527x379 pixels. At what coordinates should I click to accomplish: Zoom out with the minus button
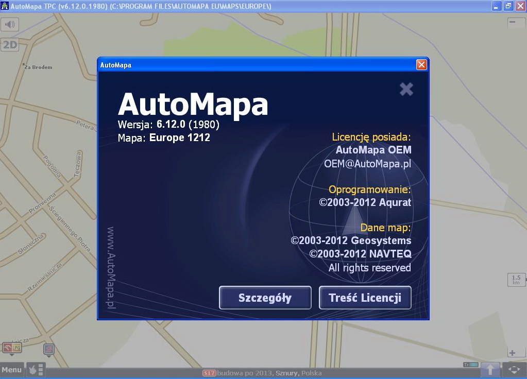516,22
